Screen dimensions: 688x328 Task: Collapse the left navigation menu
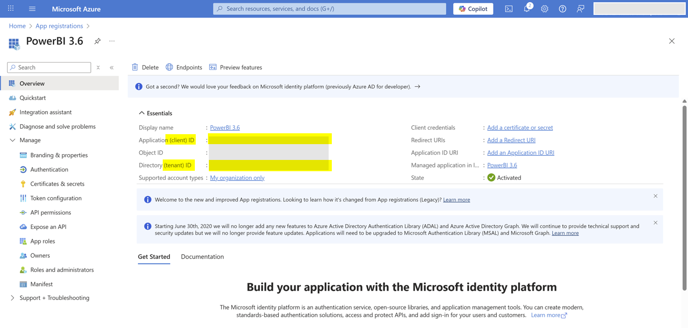pos(112,67)
